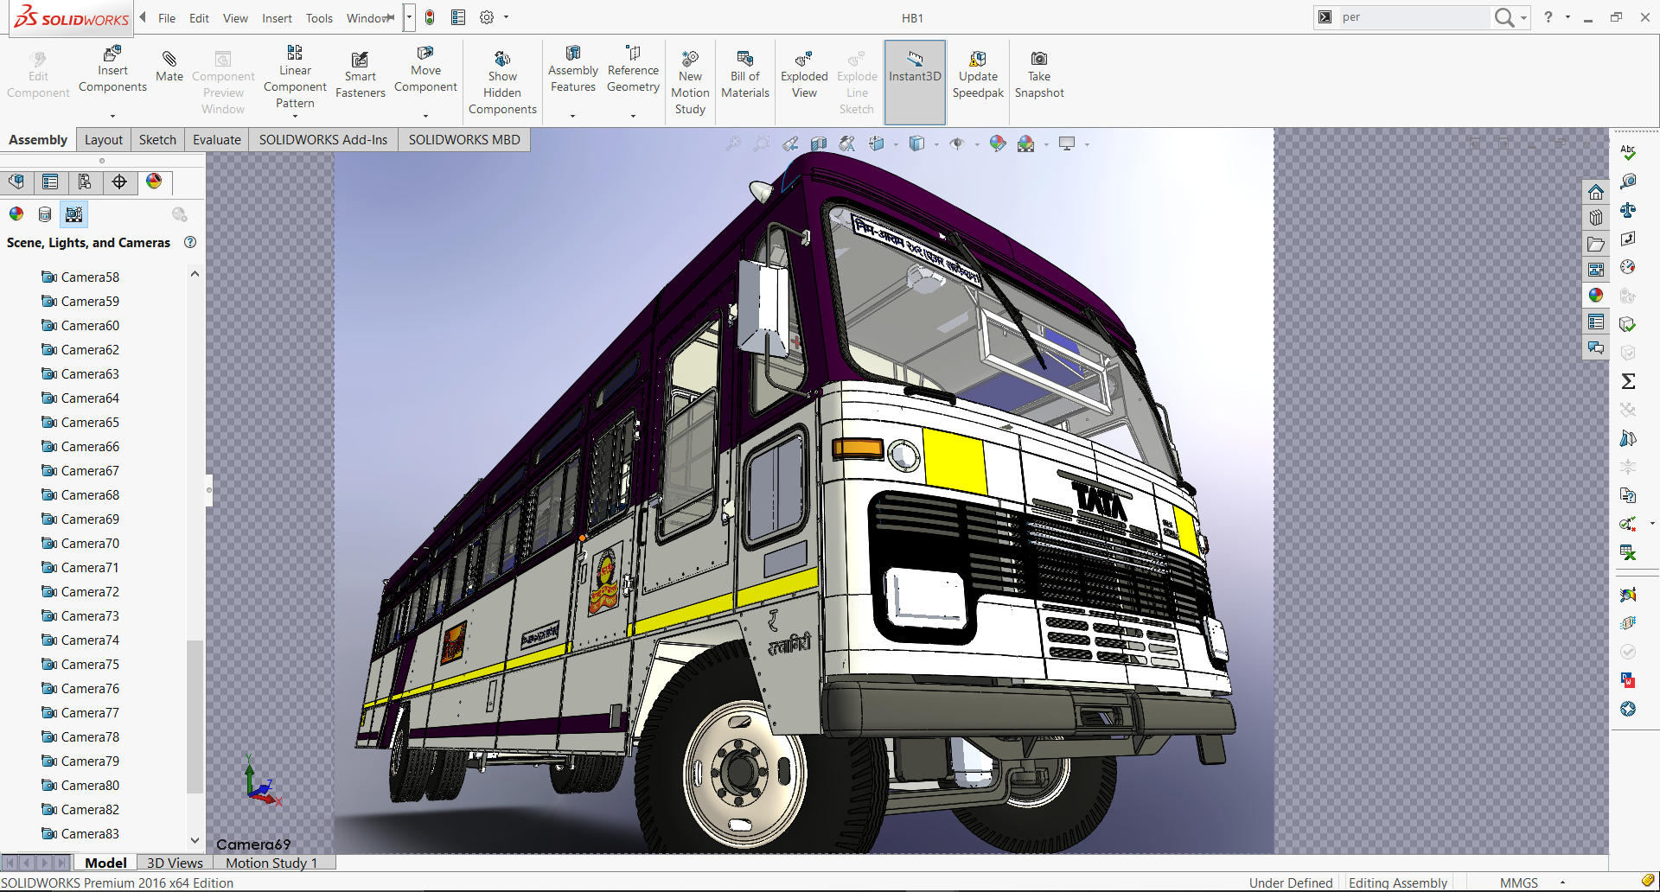Screen dimensions: 1660x892
Task: Click the SOLIDWORKS logo button
Action: [72, 17]
